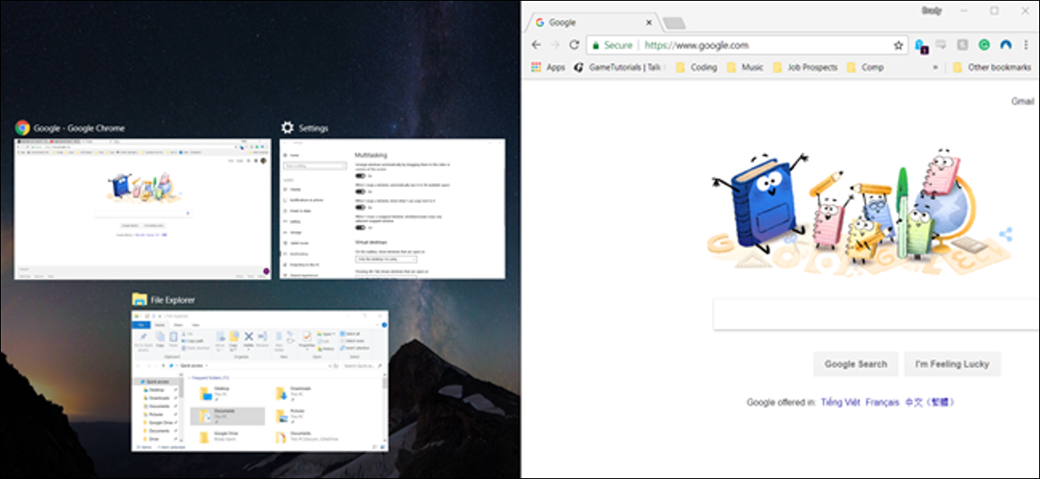This screenshot has width=1040, height=479.
Task: Click Chrome's forward navigation arrow
Action: (x=555, y=45)
